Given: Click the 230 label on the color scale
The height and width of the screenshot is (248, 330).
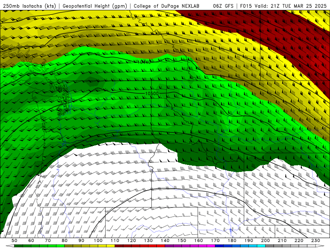Looking at the screenshot, I should pos(316,241).
